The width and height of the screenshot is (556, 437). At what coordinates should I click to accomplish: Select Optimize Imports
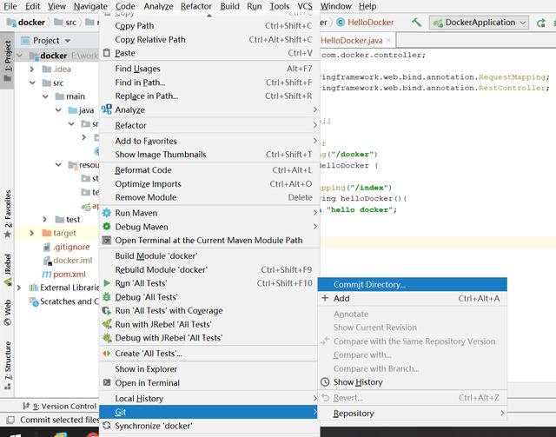pyautogui.click(x=209, y=184)
